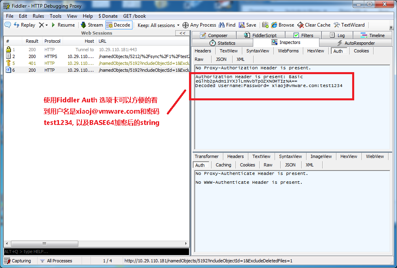This screenshot has width=397, height=268.
Task: Click the HTTPS protocol cell
Action: pyautogui.click(x=50, y=56)
